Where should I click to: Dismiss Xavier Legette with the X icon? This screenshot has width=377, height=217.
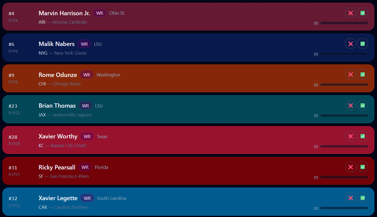[351, 198]
